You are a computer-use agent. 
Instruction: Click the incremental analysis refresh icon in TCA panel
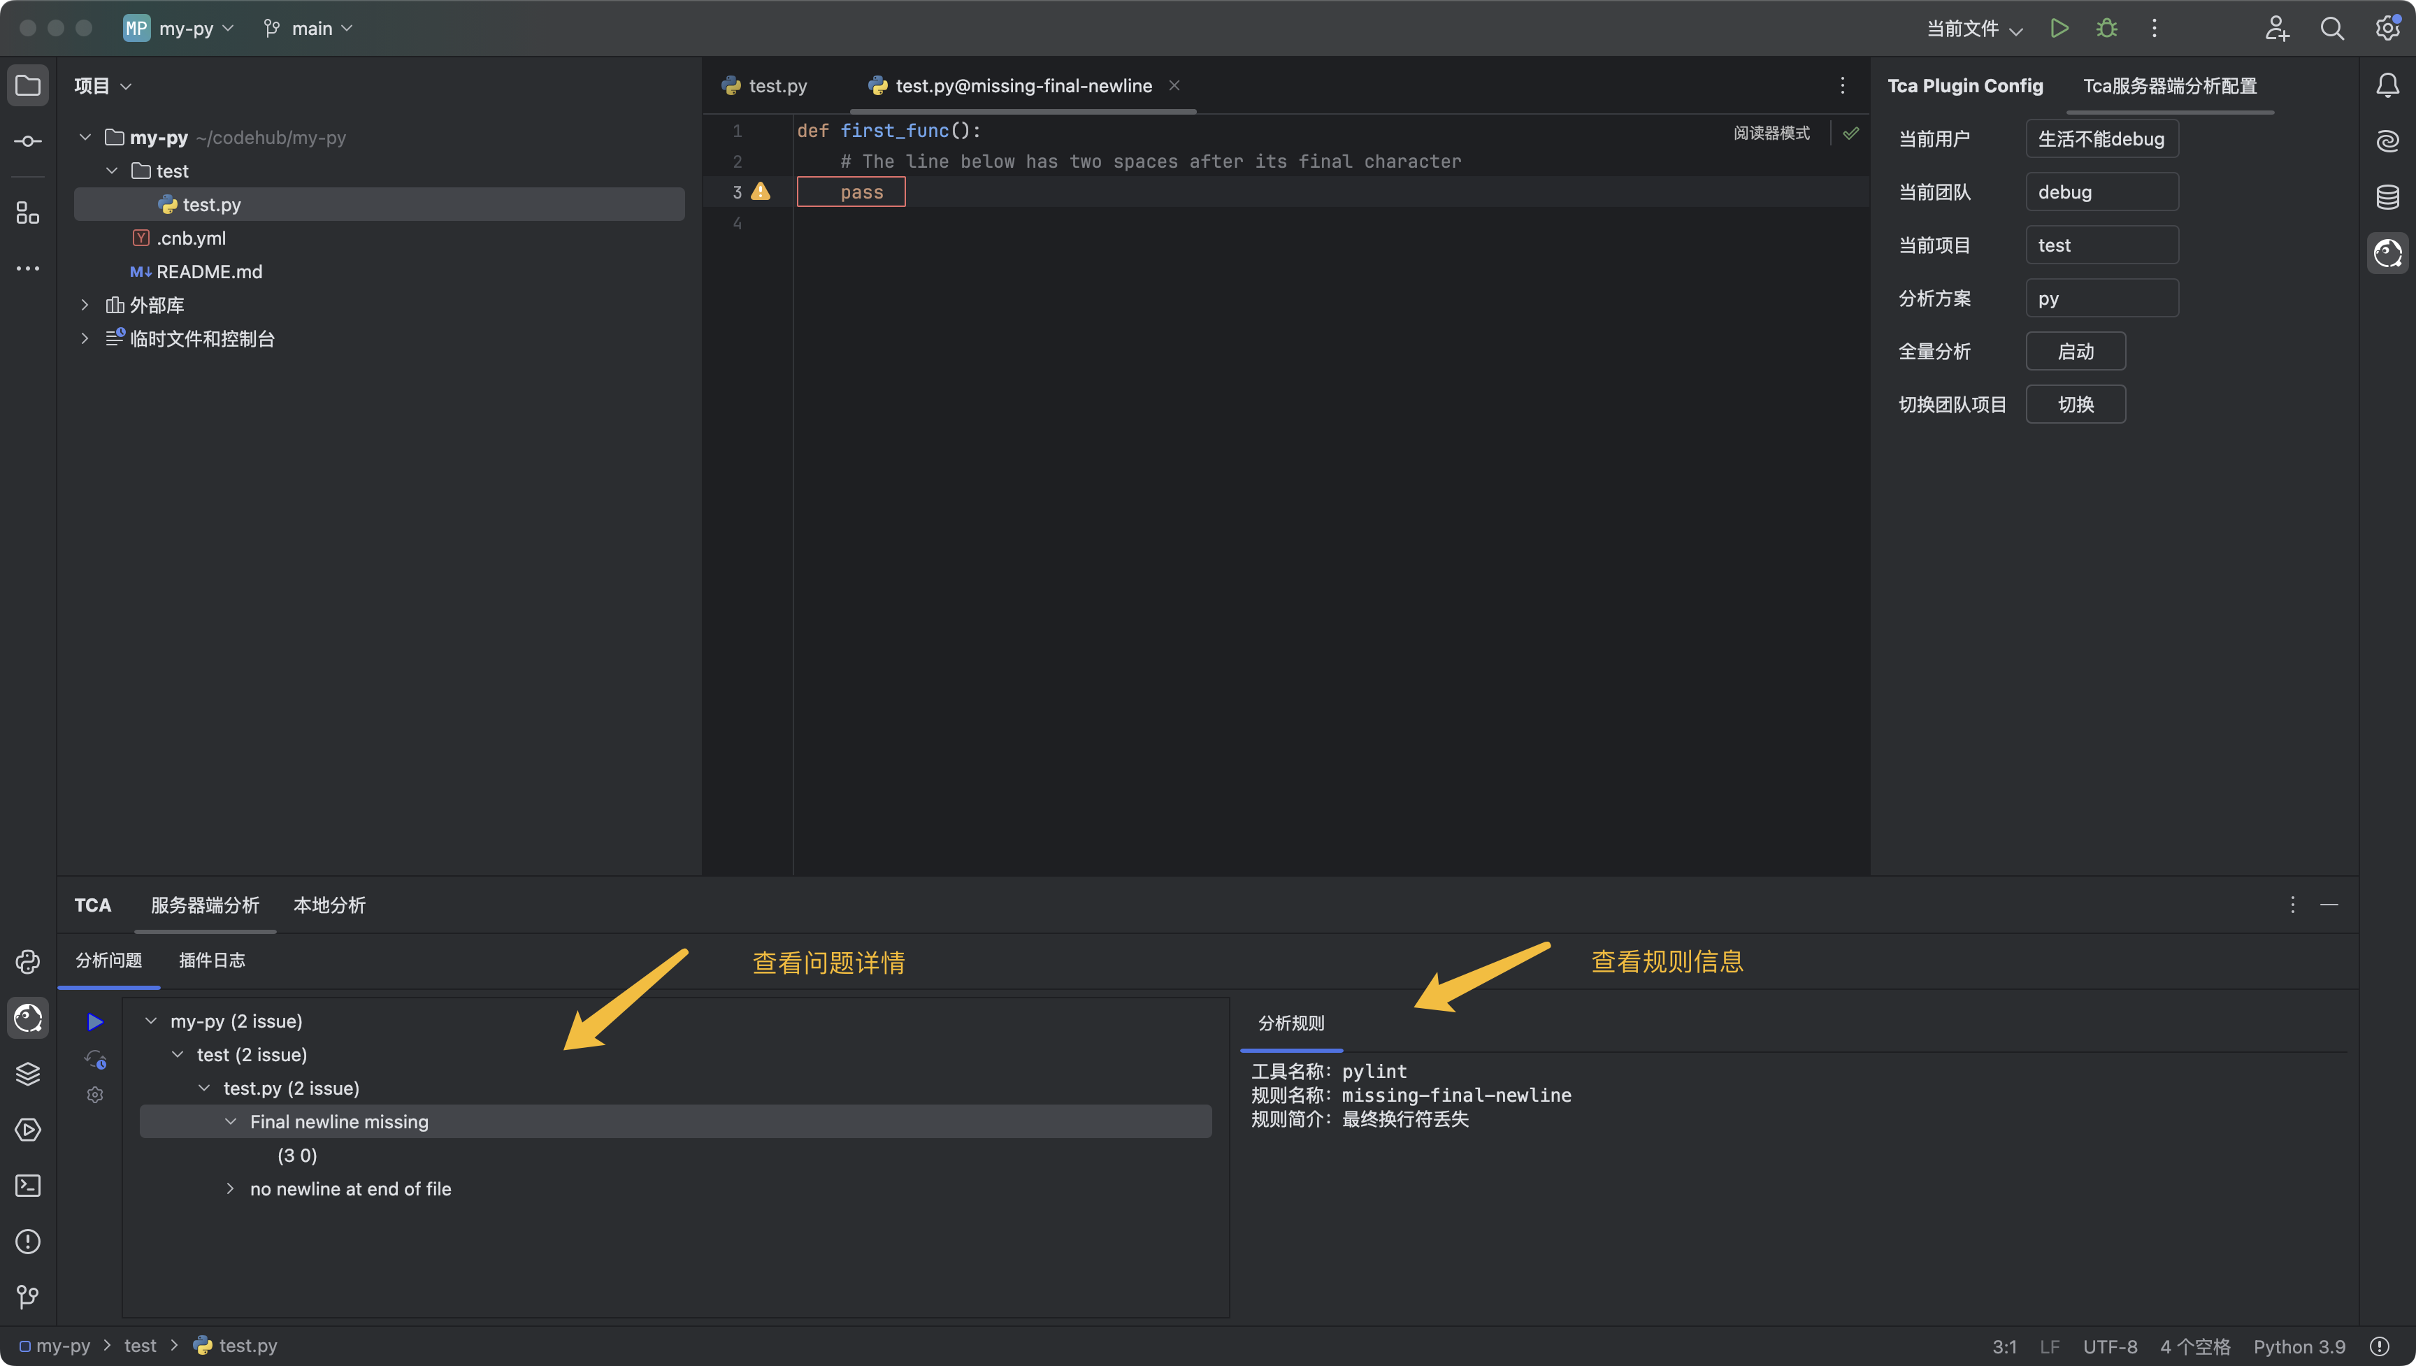pyautogui.click(x=95, y=1059)
